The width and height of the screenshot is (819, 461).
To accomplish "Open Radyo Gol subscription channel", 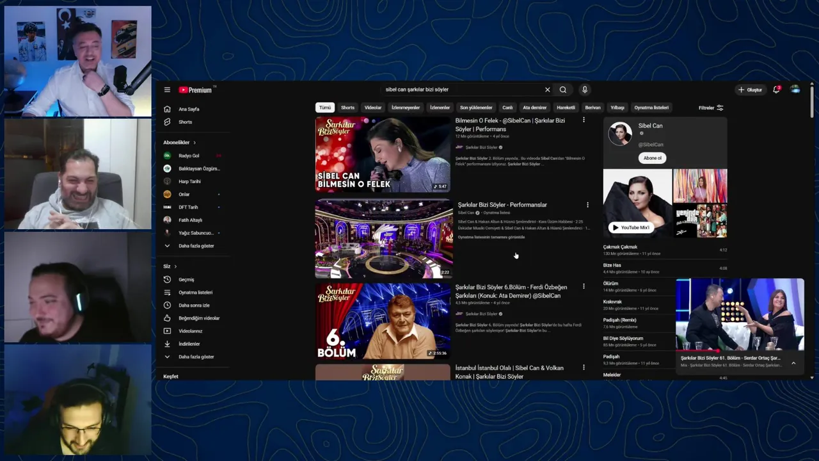I will 189,156.
